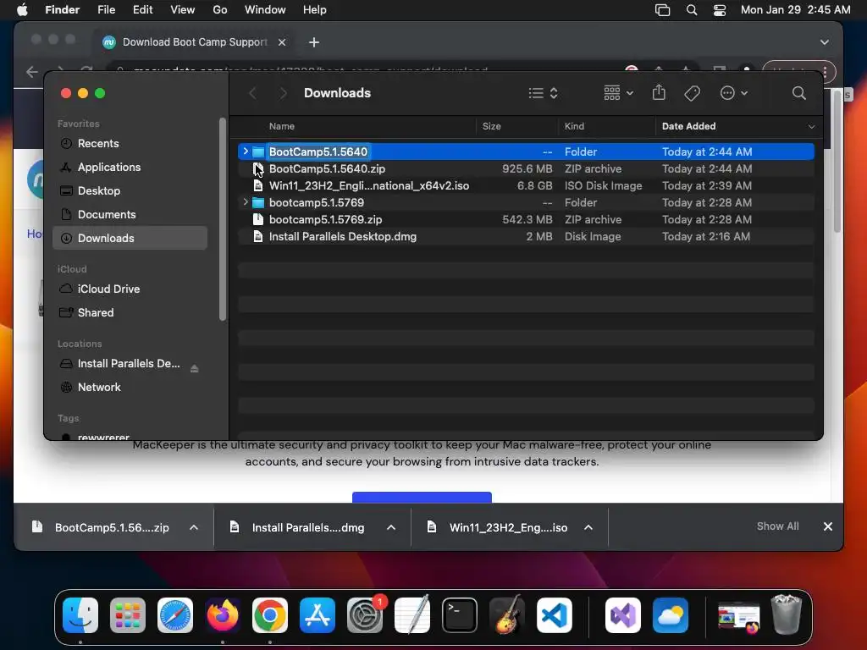867x650 pixels.
Task: Open the Help menu
Action: point(315,10)
